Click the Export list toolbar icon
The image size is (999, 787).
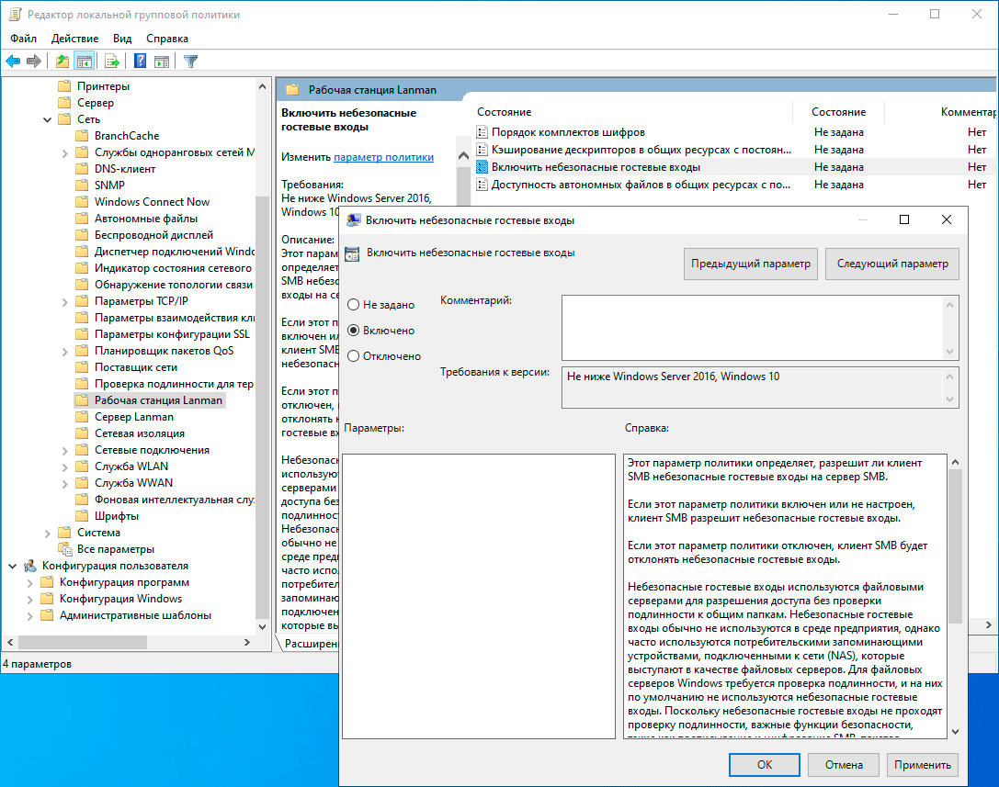click(112, 62)
